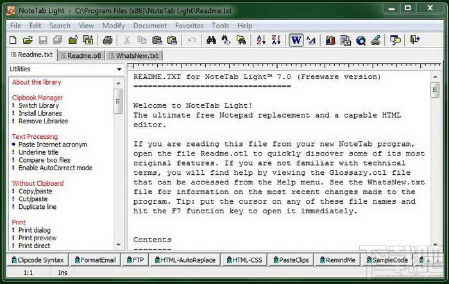Select Paste Internet acronym clip
449x284 pixels.
53,145
